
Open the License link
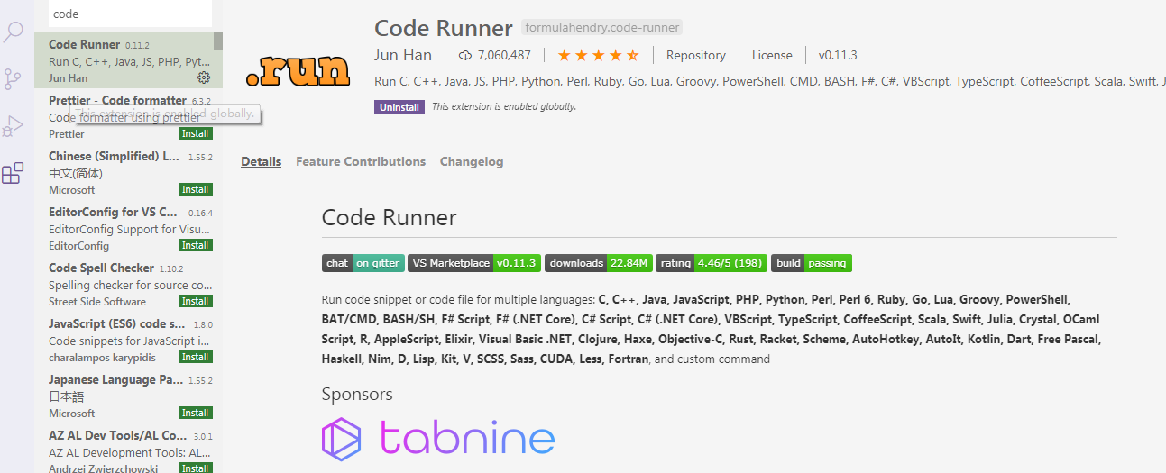pos(772,56)
